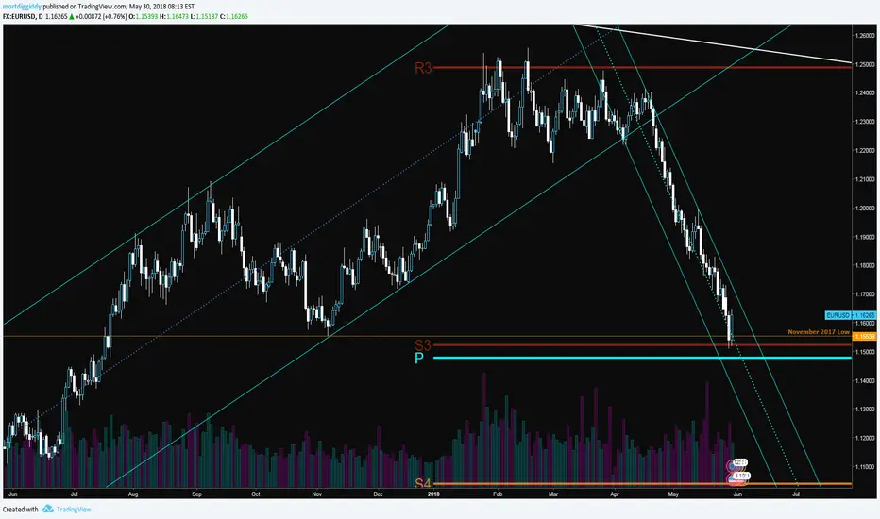Select the S3 pivot level label

[x=423, y=344]
